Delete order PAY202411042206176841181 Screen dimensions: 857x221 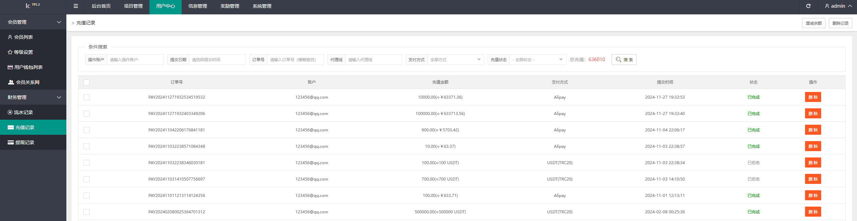813,130
